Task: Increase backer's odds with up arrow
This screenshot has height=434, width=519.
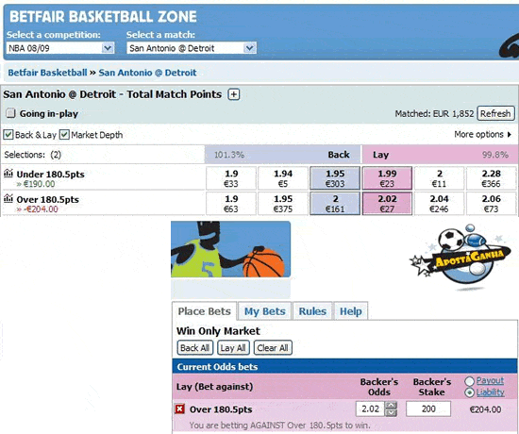Action: 391,405
